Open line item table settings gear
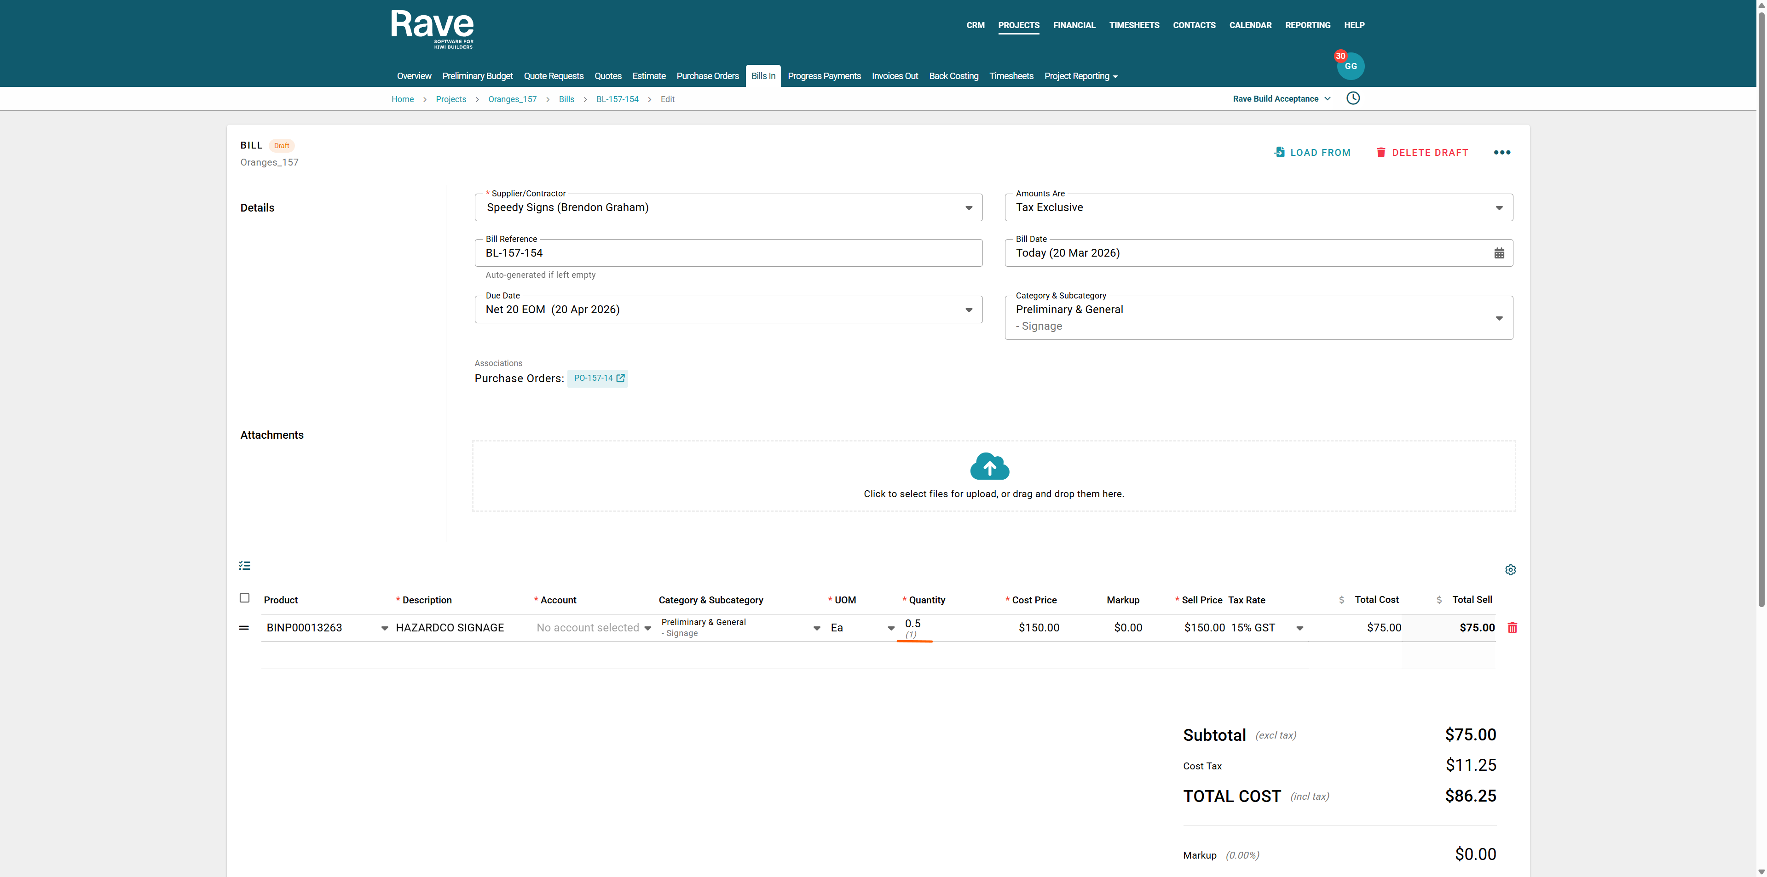 [x=1510, y=570]
